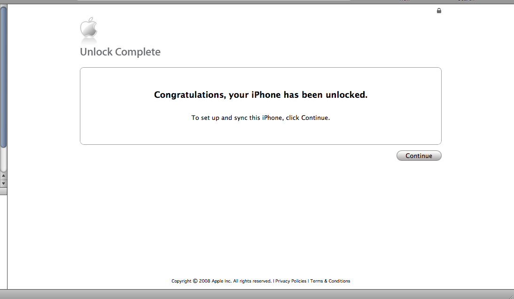Click the 'To set up and sync' instruction text
Image resolution: width=514 pixels, height=299 pixels.
point(261,118)
